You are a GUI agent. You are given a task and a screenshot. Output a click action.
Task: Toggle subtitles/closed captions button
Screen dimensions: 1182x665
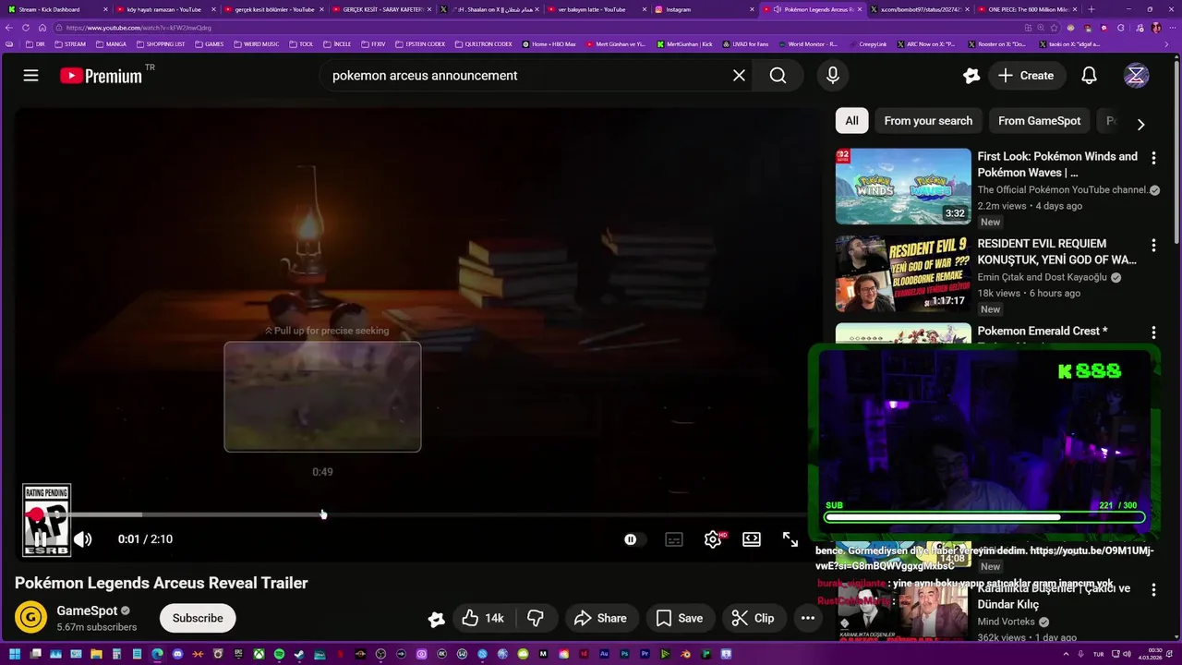674,539
